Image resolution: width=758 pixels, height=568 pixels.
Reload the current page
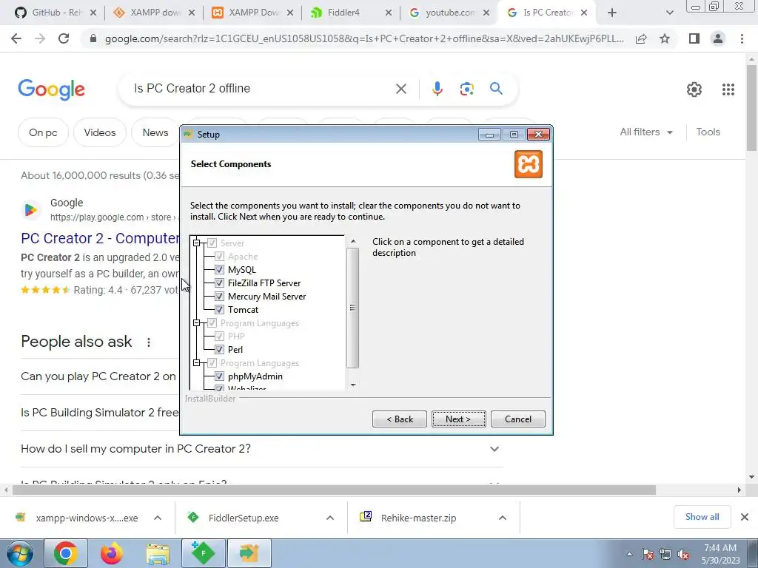coord(64,38)
